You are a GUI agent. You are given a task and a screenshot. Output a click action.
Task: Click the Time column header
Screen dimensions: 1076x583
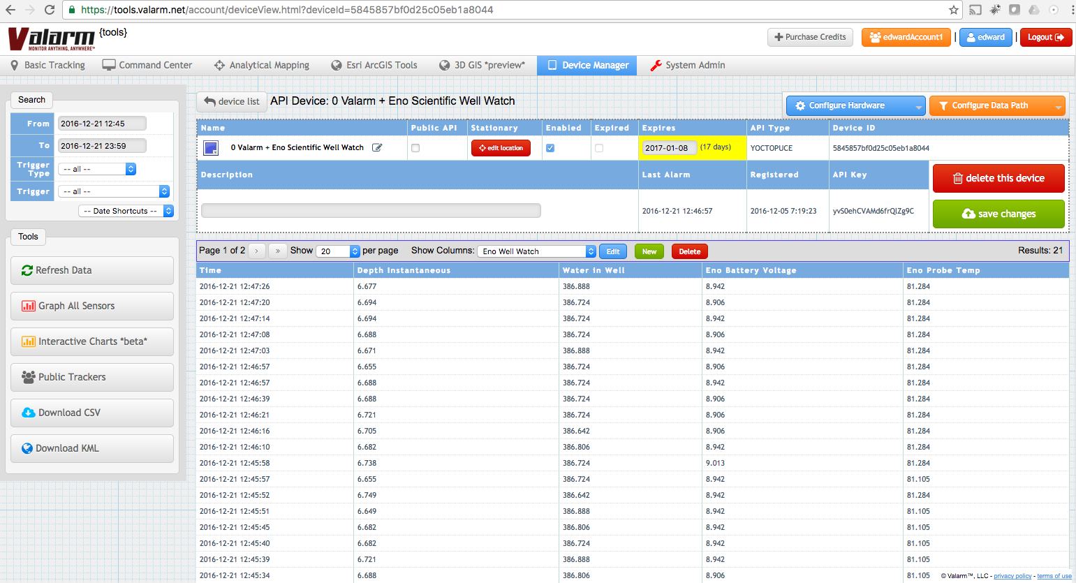tap(276, 270)
